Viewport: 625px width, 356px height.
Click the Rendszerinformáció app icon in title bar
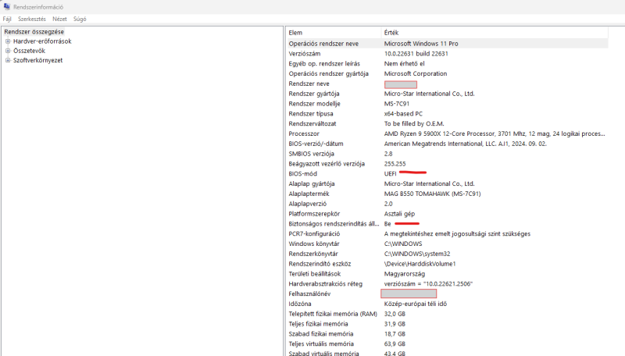[x=7, y=6]
